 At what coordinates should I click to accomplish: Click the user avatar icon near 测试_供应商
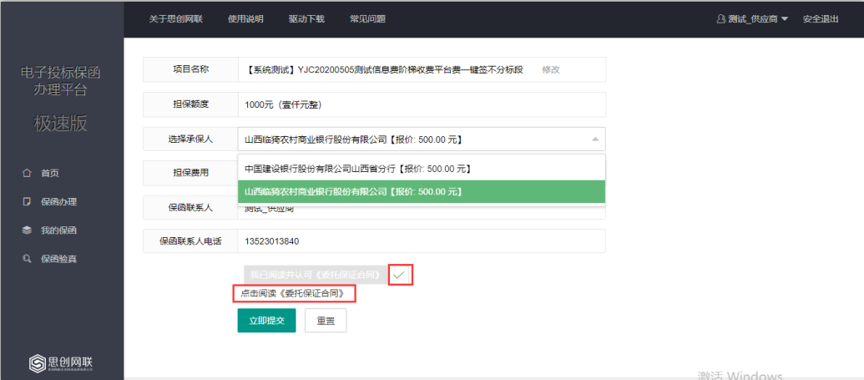click(720, 18)
